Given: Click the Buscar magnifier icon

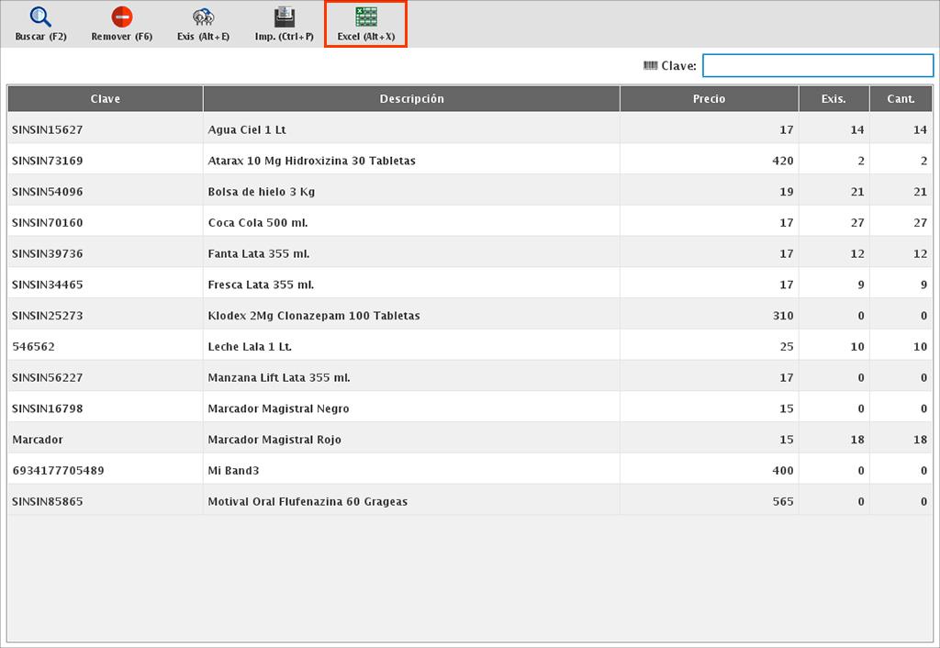Looking at the screenshot, I should 40,17.
